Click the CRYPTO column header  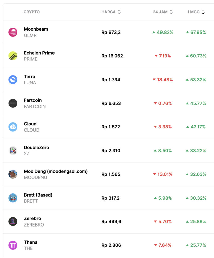32,12
